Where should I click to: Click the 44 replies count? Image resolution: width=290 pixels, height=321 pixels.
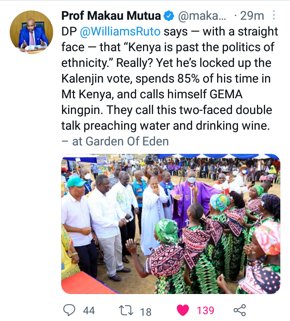[x=89, y=311]
